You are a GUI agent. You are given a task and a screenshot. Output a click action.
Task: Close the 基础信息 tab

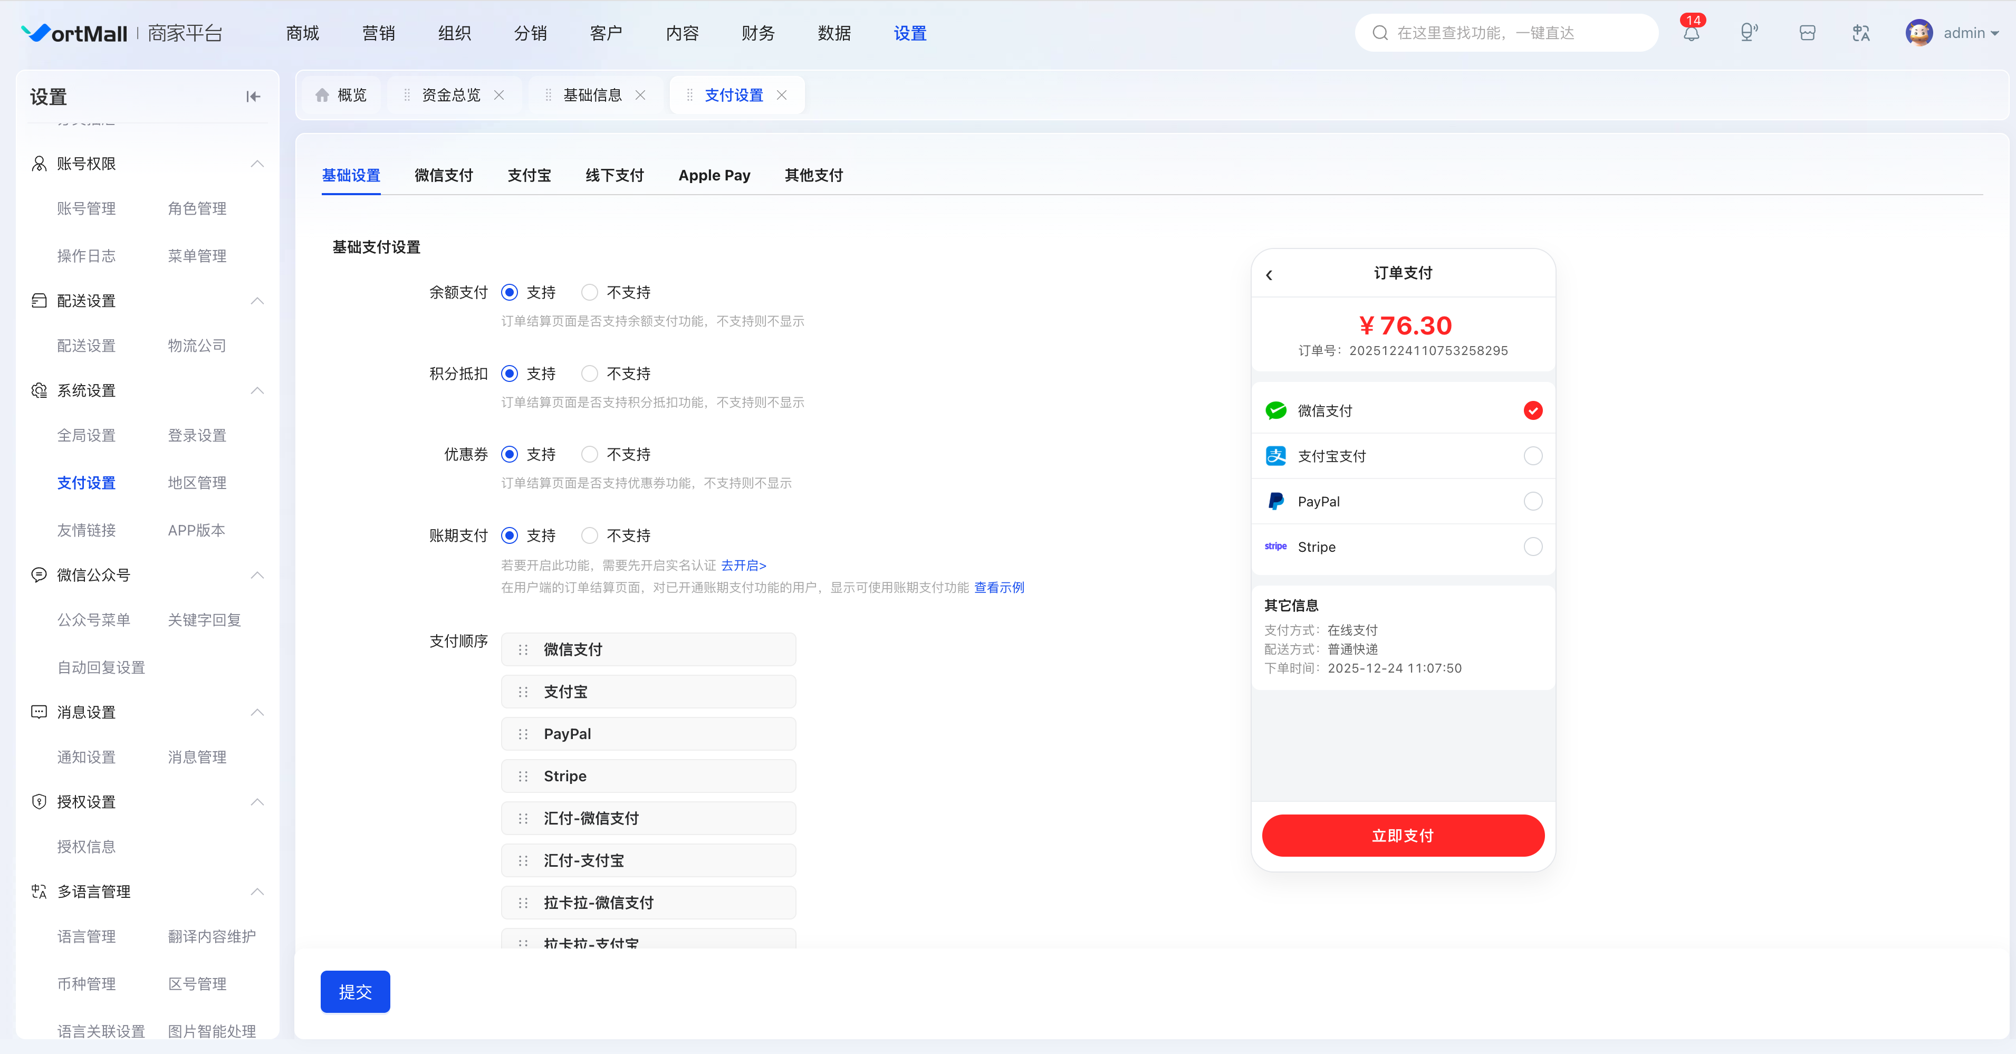[640, 94]
